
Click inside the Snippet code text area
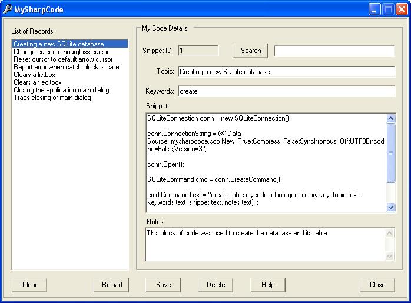pos(266,162)
